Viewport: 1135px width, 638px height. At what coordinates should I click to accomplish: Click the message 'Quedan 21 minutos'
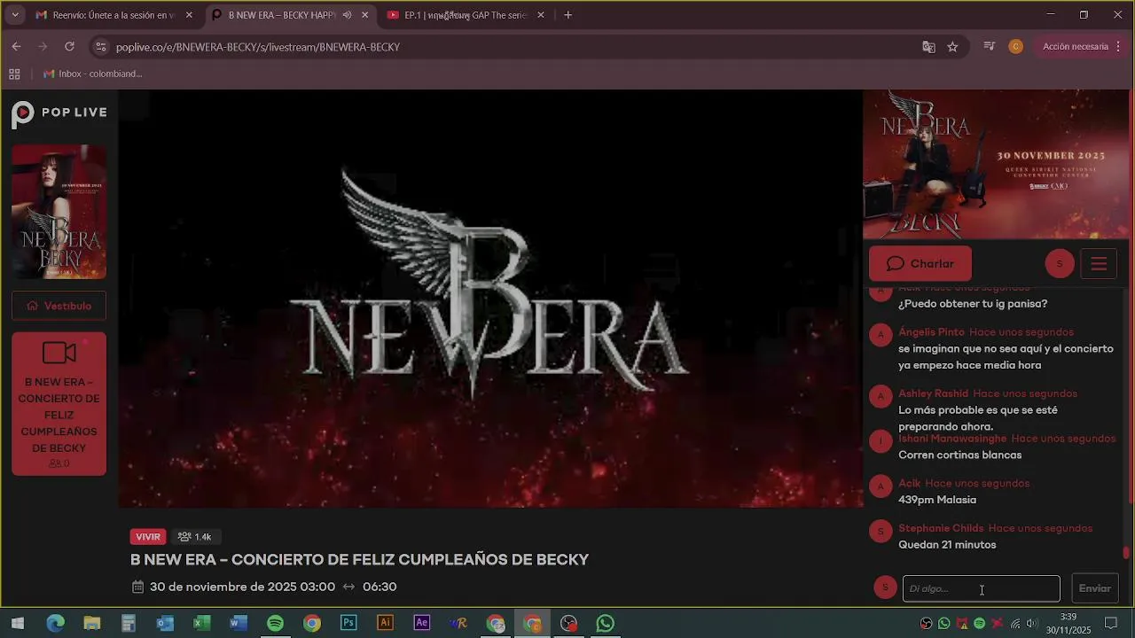pyautogui.click(x=947, y=545)
